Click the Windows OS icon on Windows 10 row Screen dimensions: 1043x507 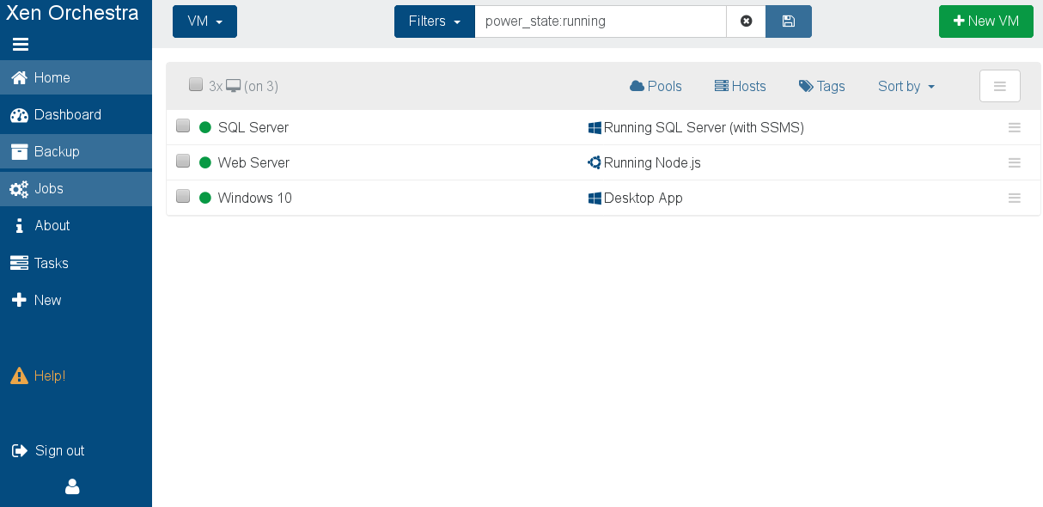[x=595, y=198]
